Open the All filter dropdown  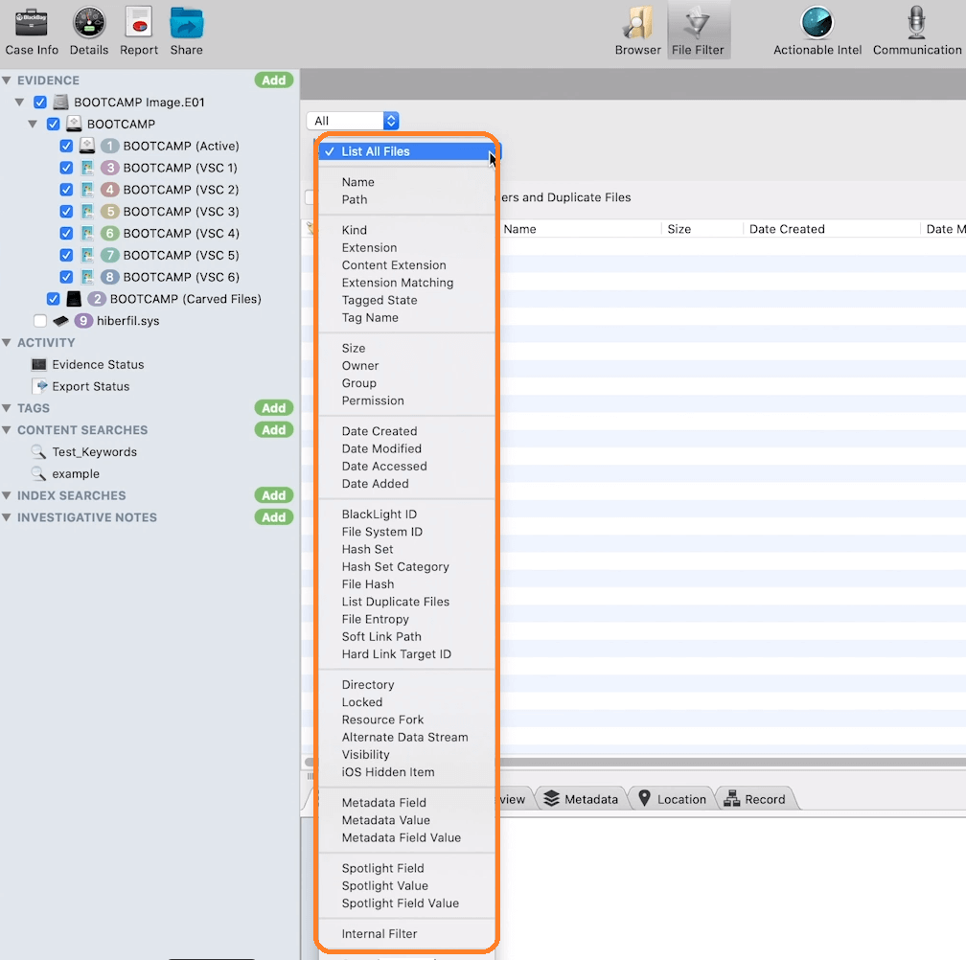click(x=353, y=121)
